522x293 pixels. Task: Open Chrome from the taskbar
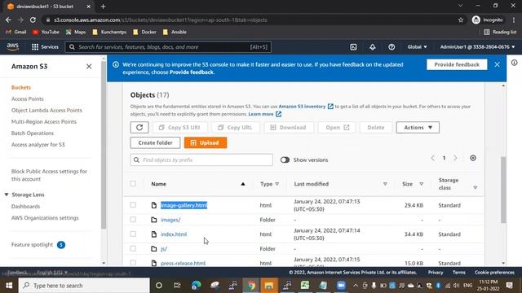click(251, 286)
